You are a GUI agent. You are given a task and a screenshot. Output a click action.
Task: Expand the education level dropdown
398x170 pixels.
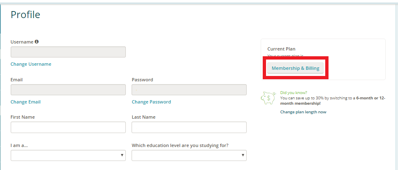189,155
